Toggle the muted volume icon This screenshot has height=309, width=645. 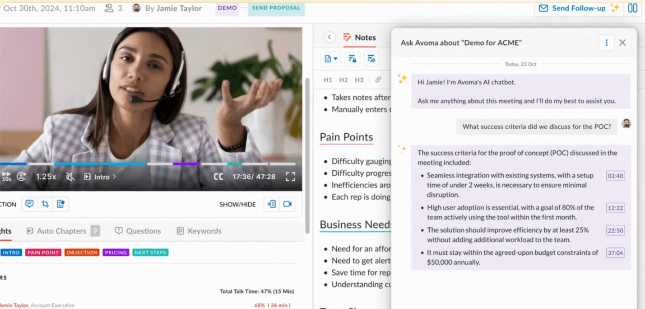tap(70, 177)
